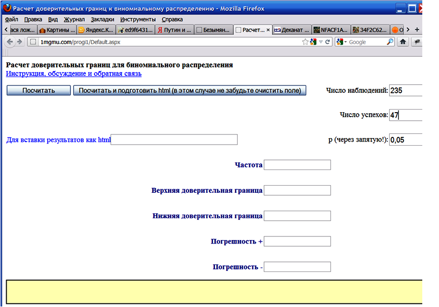Open the Инструменты menu
Screen dimensions: 439x307
pyautogui.click(x=138, y=19)
